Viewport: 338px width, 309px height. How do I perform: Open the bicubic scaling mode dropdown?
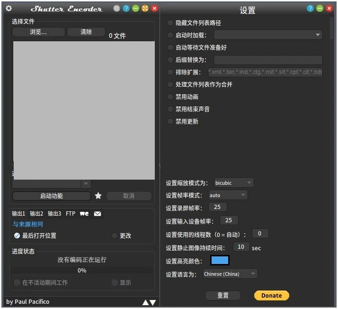pos(234,183)
